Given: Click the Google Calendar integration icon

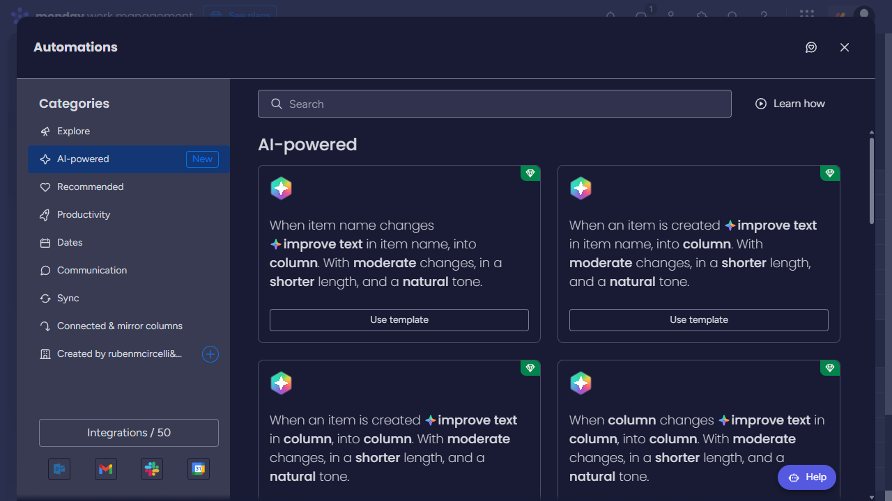Looking at the screenshot, I should click(x=199, y=470).
